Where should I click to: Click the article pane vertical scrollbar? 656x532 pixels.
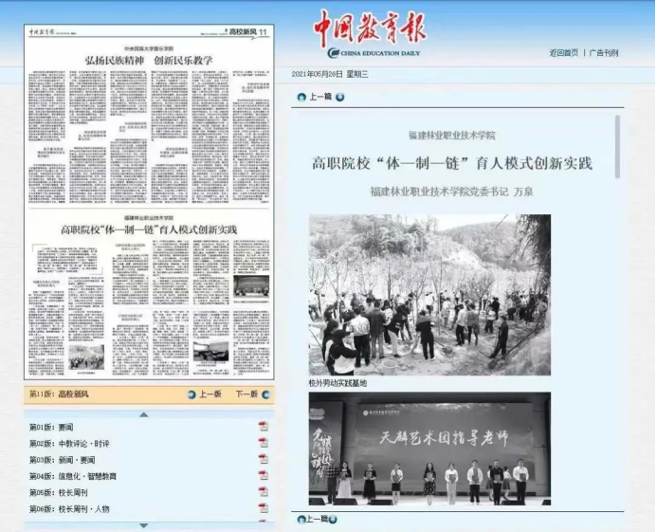[x=618, y=147]
